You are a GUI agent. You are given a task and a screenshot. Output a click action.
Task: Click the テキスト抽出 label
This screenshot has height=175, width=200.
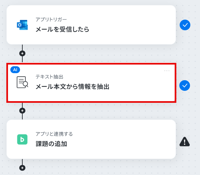coord(49,77)
